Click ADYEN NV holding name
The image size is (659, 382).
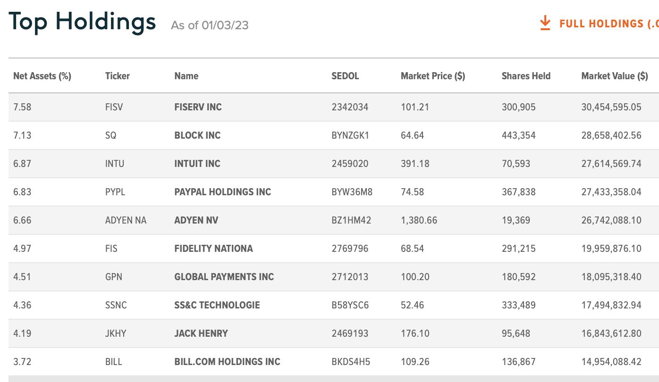tap(196, 220)
